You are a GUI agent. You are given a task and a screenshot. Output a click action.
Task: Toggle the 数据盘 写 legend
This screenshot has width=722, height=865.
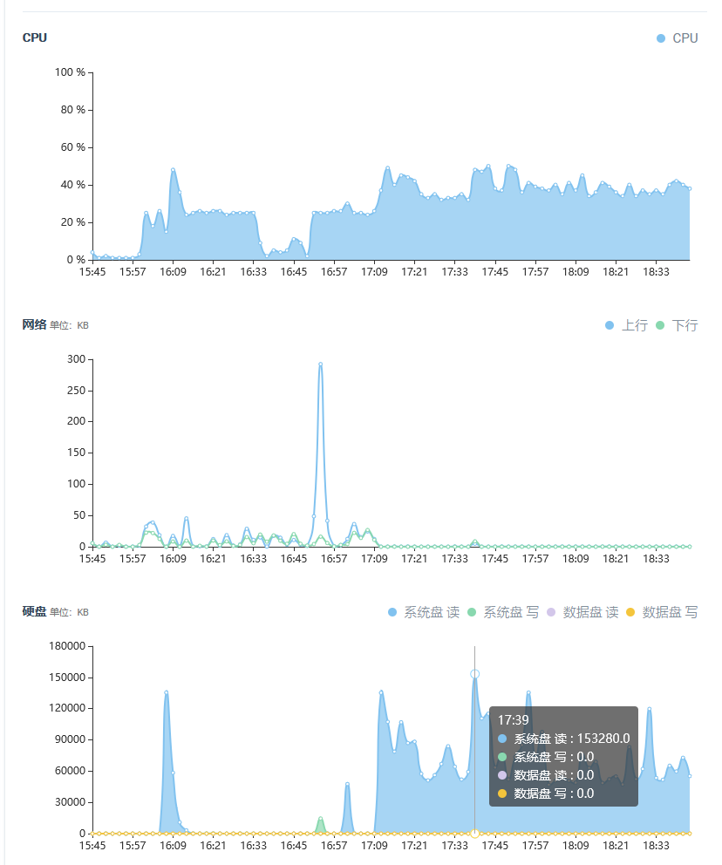[x=662, y=612]
